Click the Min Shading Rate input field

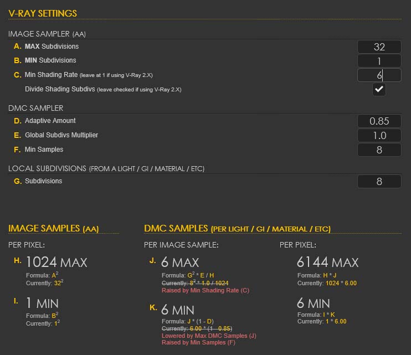pyautogui.click(x=379, y=75)
